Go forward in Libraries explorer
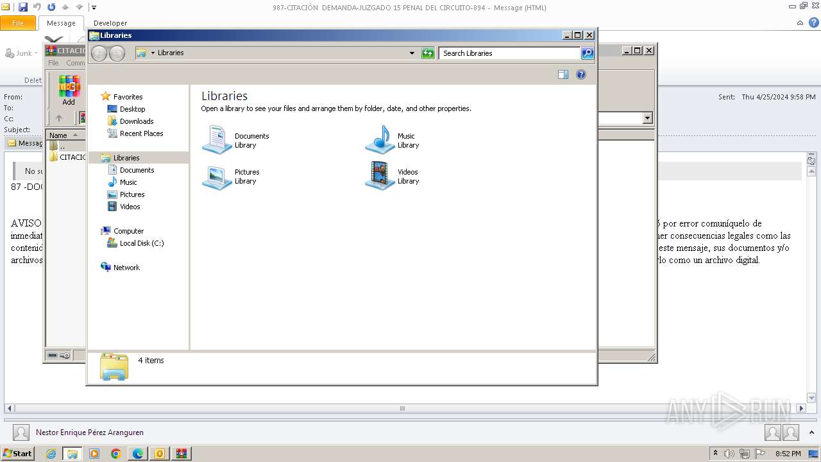 pyautogui.click(x=117, y=53)
